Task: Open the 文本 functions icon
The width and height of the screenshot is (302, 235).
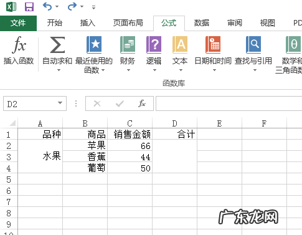Action: pyautogui.click(x=180, y=45)
